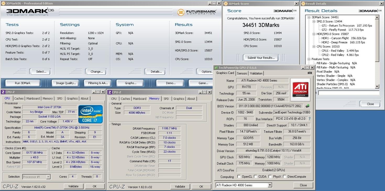The width and height of the screenshot is (385, 191).
Task: Click the DRAM Frequency 1186.7 MHz value
Action: 170,129
